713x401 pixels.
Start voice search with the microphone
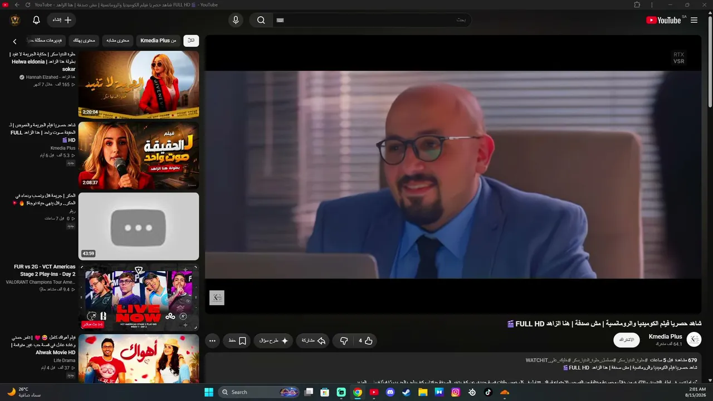click(236, 20)
